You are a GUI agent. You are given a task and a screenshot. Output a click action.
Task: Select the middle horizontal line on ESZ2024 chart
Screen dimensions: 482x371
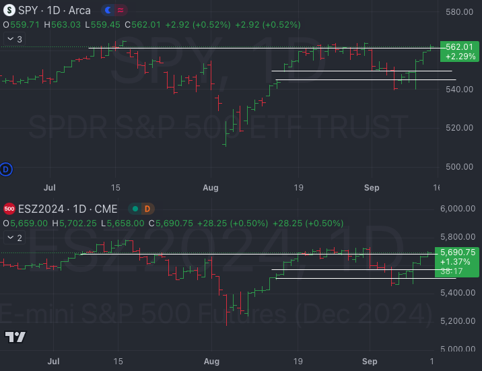(x=350, y=270)
